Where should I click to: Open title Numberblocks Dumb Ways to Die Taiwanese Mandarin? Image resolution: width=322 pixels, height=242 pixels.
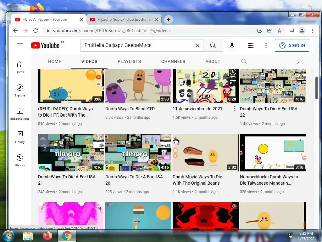269,180
